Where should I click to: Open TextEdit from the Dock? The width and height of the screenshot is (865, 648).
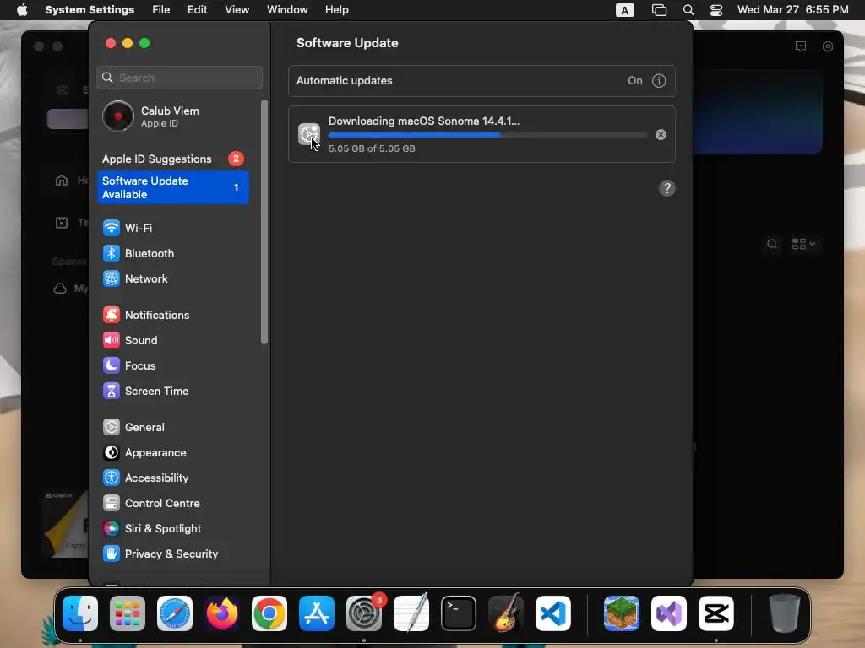[411, 613]
